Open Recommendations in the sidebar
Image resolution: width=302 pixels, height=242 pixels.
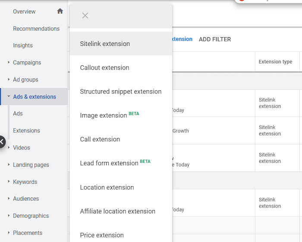pyautogui.click(x=36, y=29)
